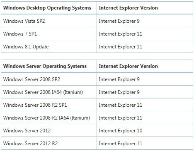
Task: Click Internet Explorer 10 beside Windows Server 2012
Action: pos(121,131)
